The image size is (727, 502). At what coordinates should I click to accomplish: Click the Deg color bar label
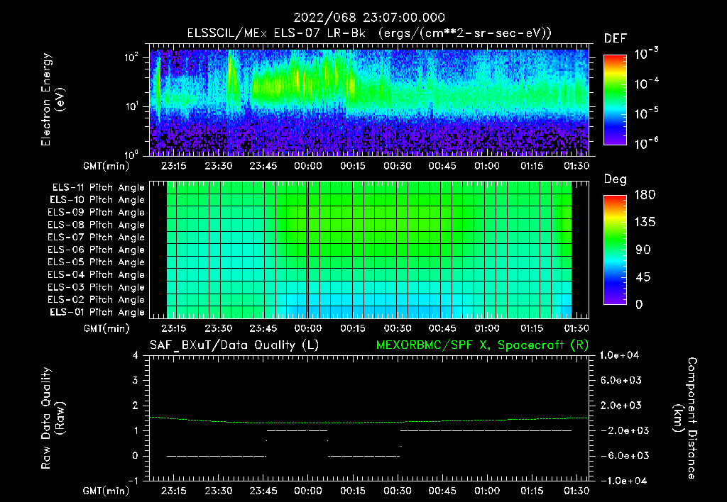point(615,179)
